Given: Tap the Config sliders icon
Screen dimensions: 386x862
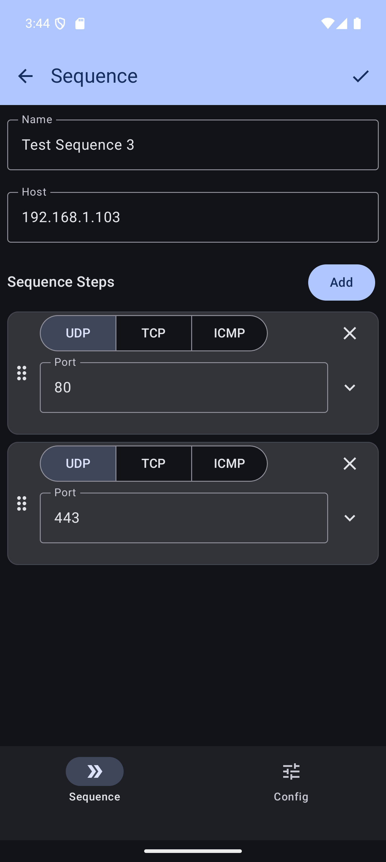Looking at the screenshot, I should click(291, 771).
